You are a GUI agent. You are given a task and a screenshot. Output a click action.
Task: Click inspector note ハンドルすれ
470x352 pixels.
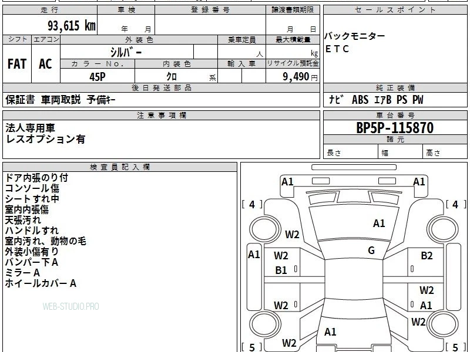pyautogui.click(x=32, y=231)
